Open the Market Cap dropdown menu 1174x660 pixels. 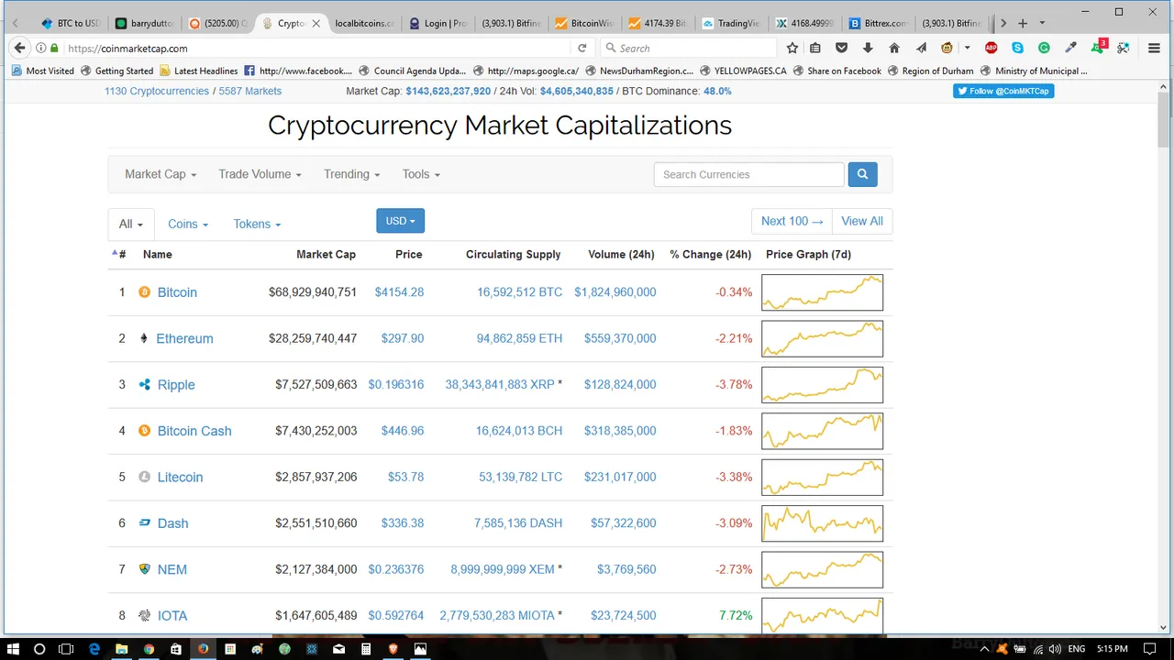161,174
